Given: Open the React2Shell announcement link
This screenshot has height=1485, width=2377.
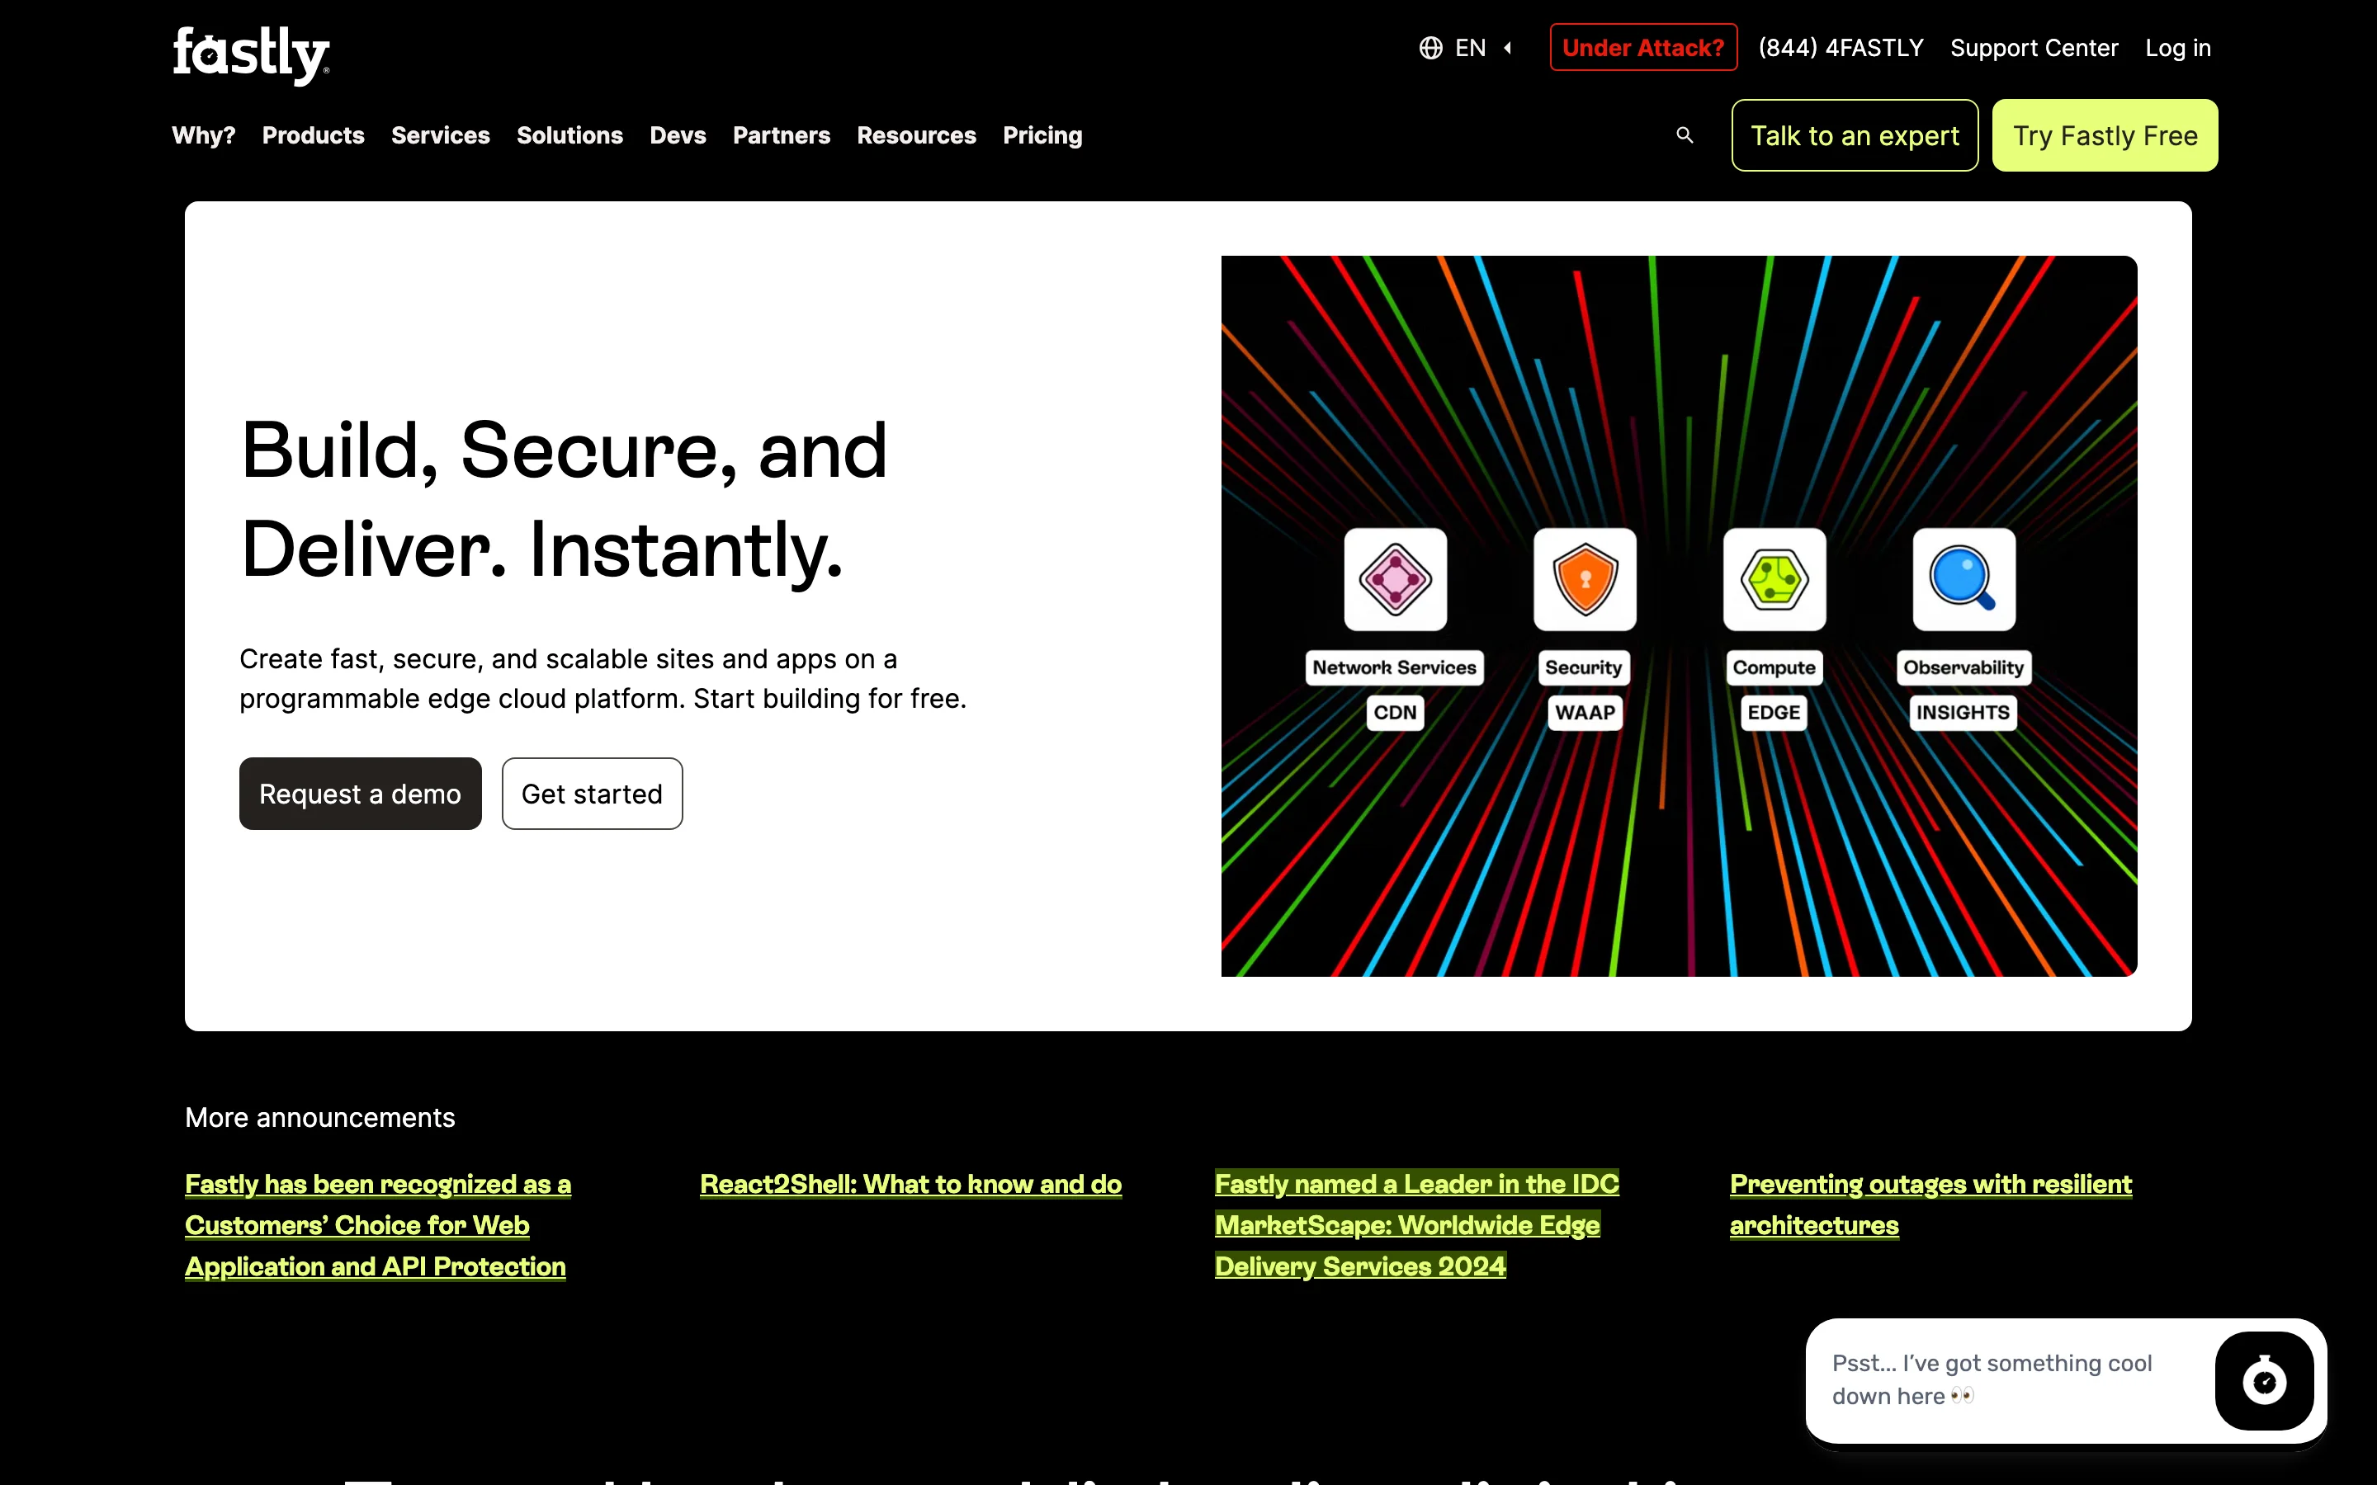Looking at the screenshot, I should click(x=910, y=1185).
